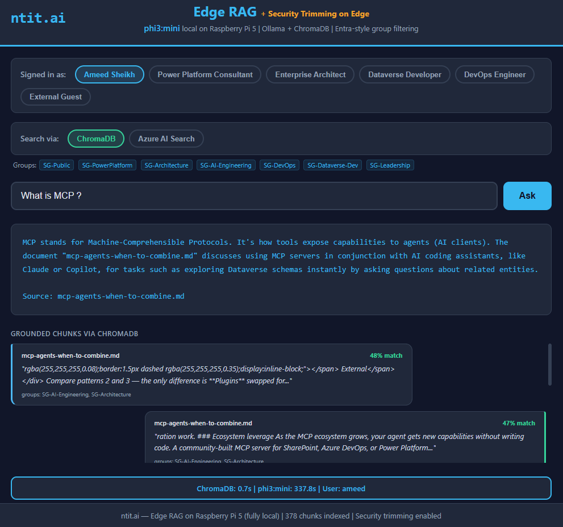Click the SG-Leadership group badge
This screenshot has height=527, width=563.
point(390,165)
